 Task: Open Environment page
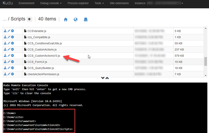tap(26, 3)
